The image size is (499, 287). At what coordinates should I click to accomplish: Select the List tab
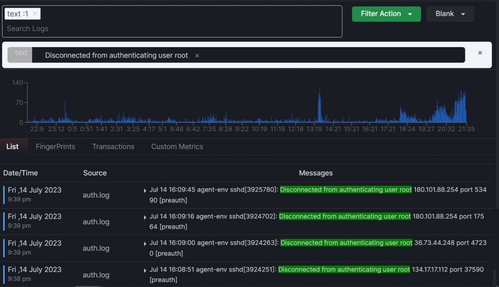(13, 146)
